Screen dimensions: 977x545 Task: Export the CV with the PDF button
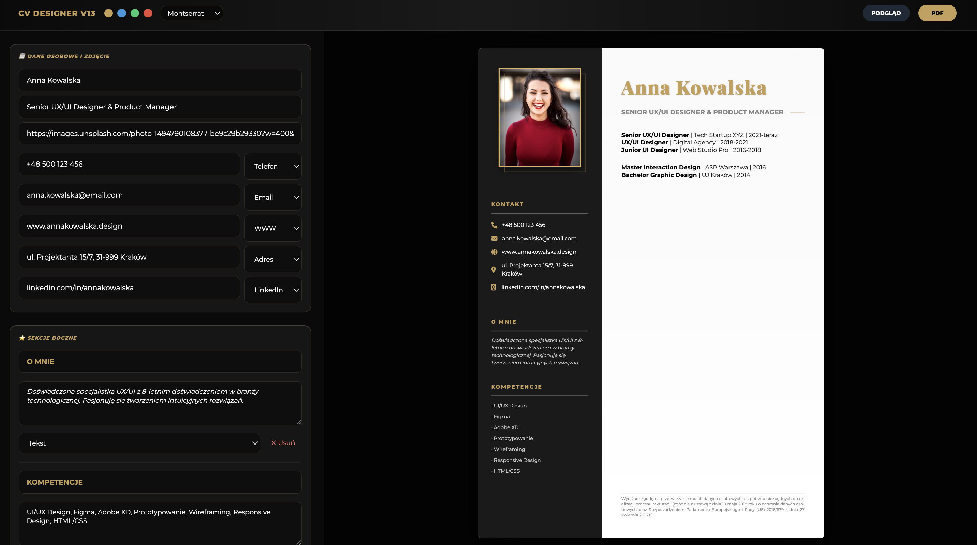pyautogui.click(x=937, y=13)
